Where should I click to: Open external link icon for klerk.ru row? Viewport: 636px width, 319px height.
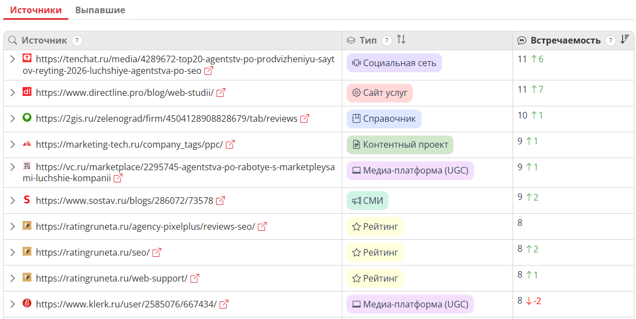pos(224,304)
